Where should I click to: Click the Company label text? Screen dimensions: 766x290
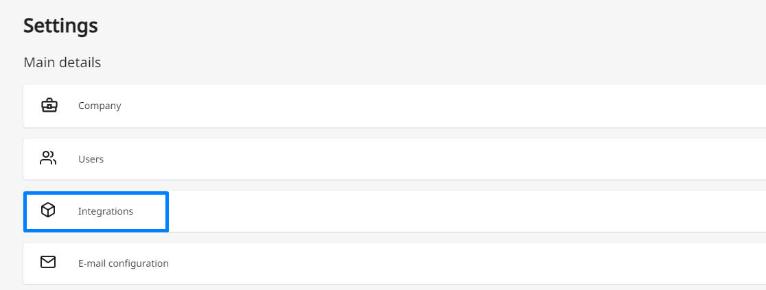click(100, 106)
